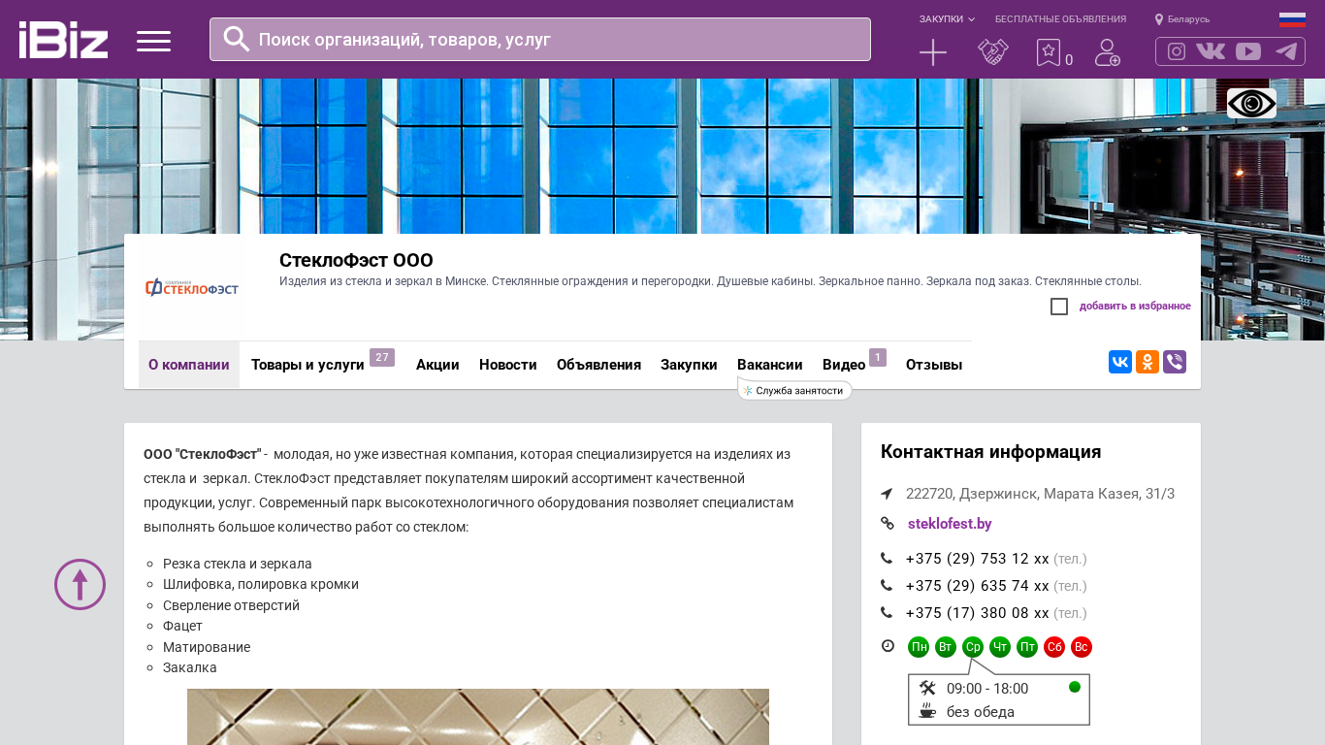Click the user registration icon
Viewport: 1325px width, 745px height.
coord(1107,52)
